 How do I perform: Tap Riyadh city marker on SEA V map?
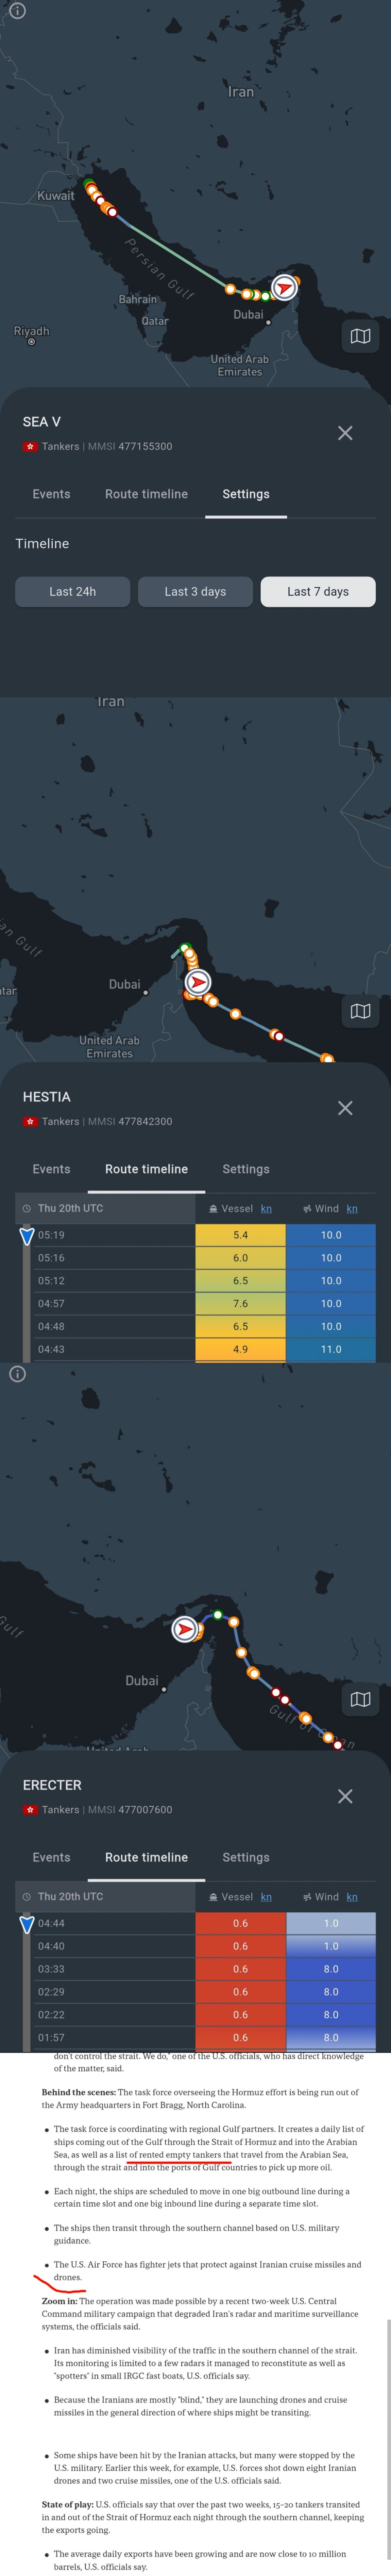[31, 342]
